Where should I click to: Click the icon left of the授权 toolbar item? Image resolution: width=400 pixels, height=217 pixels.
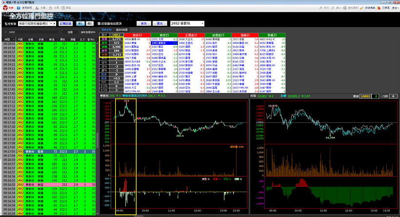click(63, 8)
